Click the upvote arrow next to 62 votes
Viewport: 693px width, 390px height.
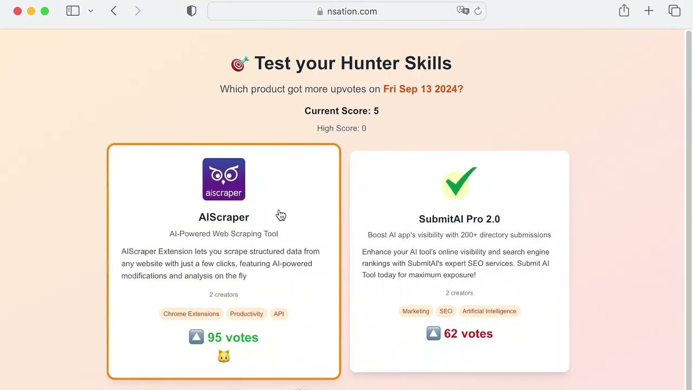click(x=433, y=333)
